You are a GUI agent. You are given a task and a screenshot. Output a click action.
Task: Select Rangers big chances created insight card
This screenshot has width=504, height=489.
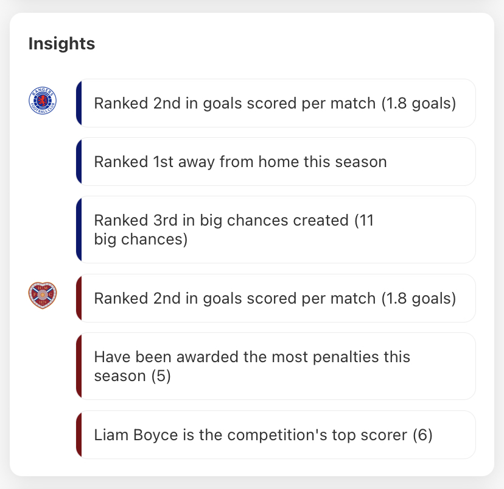tap(276, 229)
